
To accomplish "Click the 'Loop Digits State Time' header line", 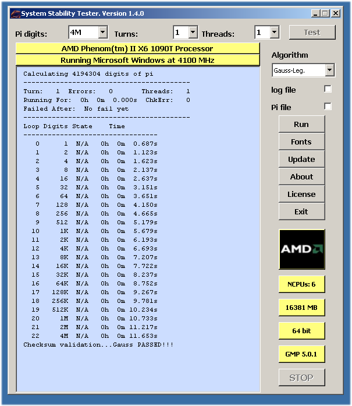I will 74,126.
